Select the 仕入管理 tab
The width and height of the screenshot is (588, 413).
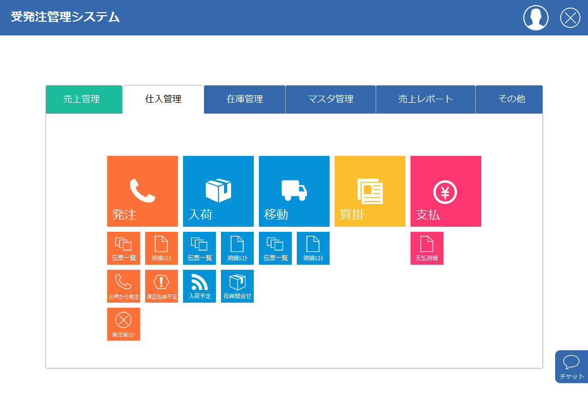click(x=163, y=99)
